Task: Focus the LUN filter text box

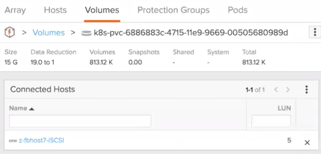Action: tap(271, 121)
